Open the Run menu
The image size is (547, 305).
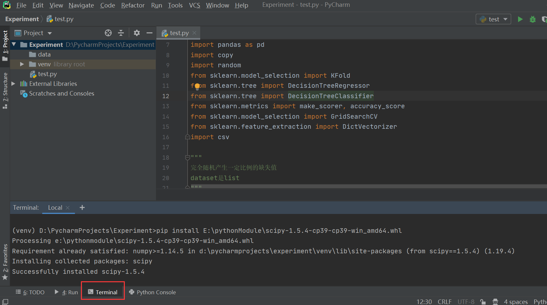(157, 5)
